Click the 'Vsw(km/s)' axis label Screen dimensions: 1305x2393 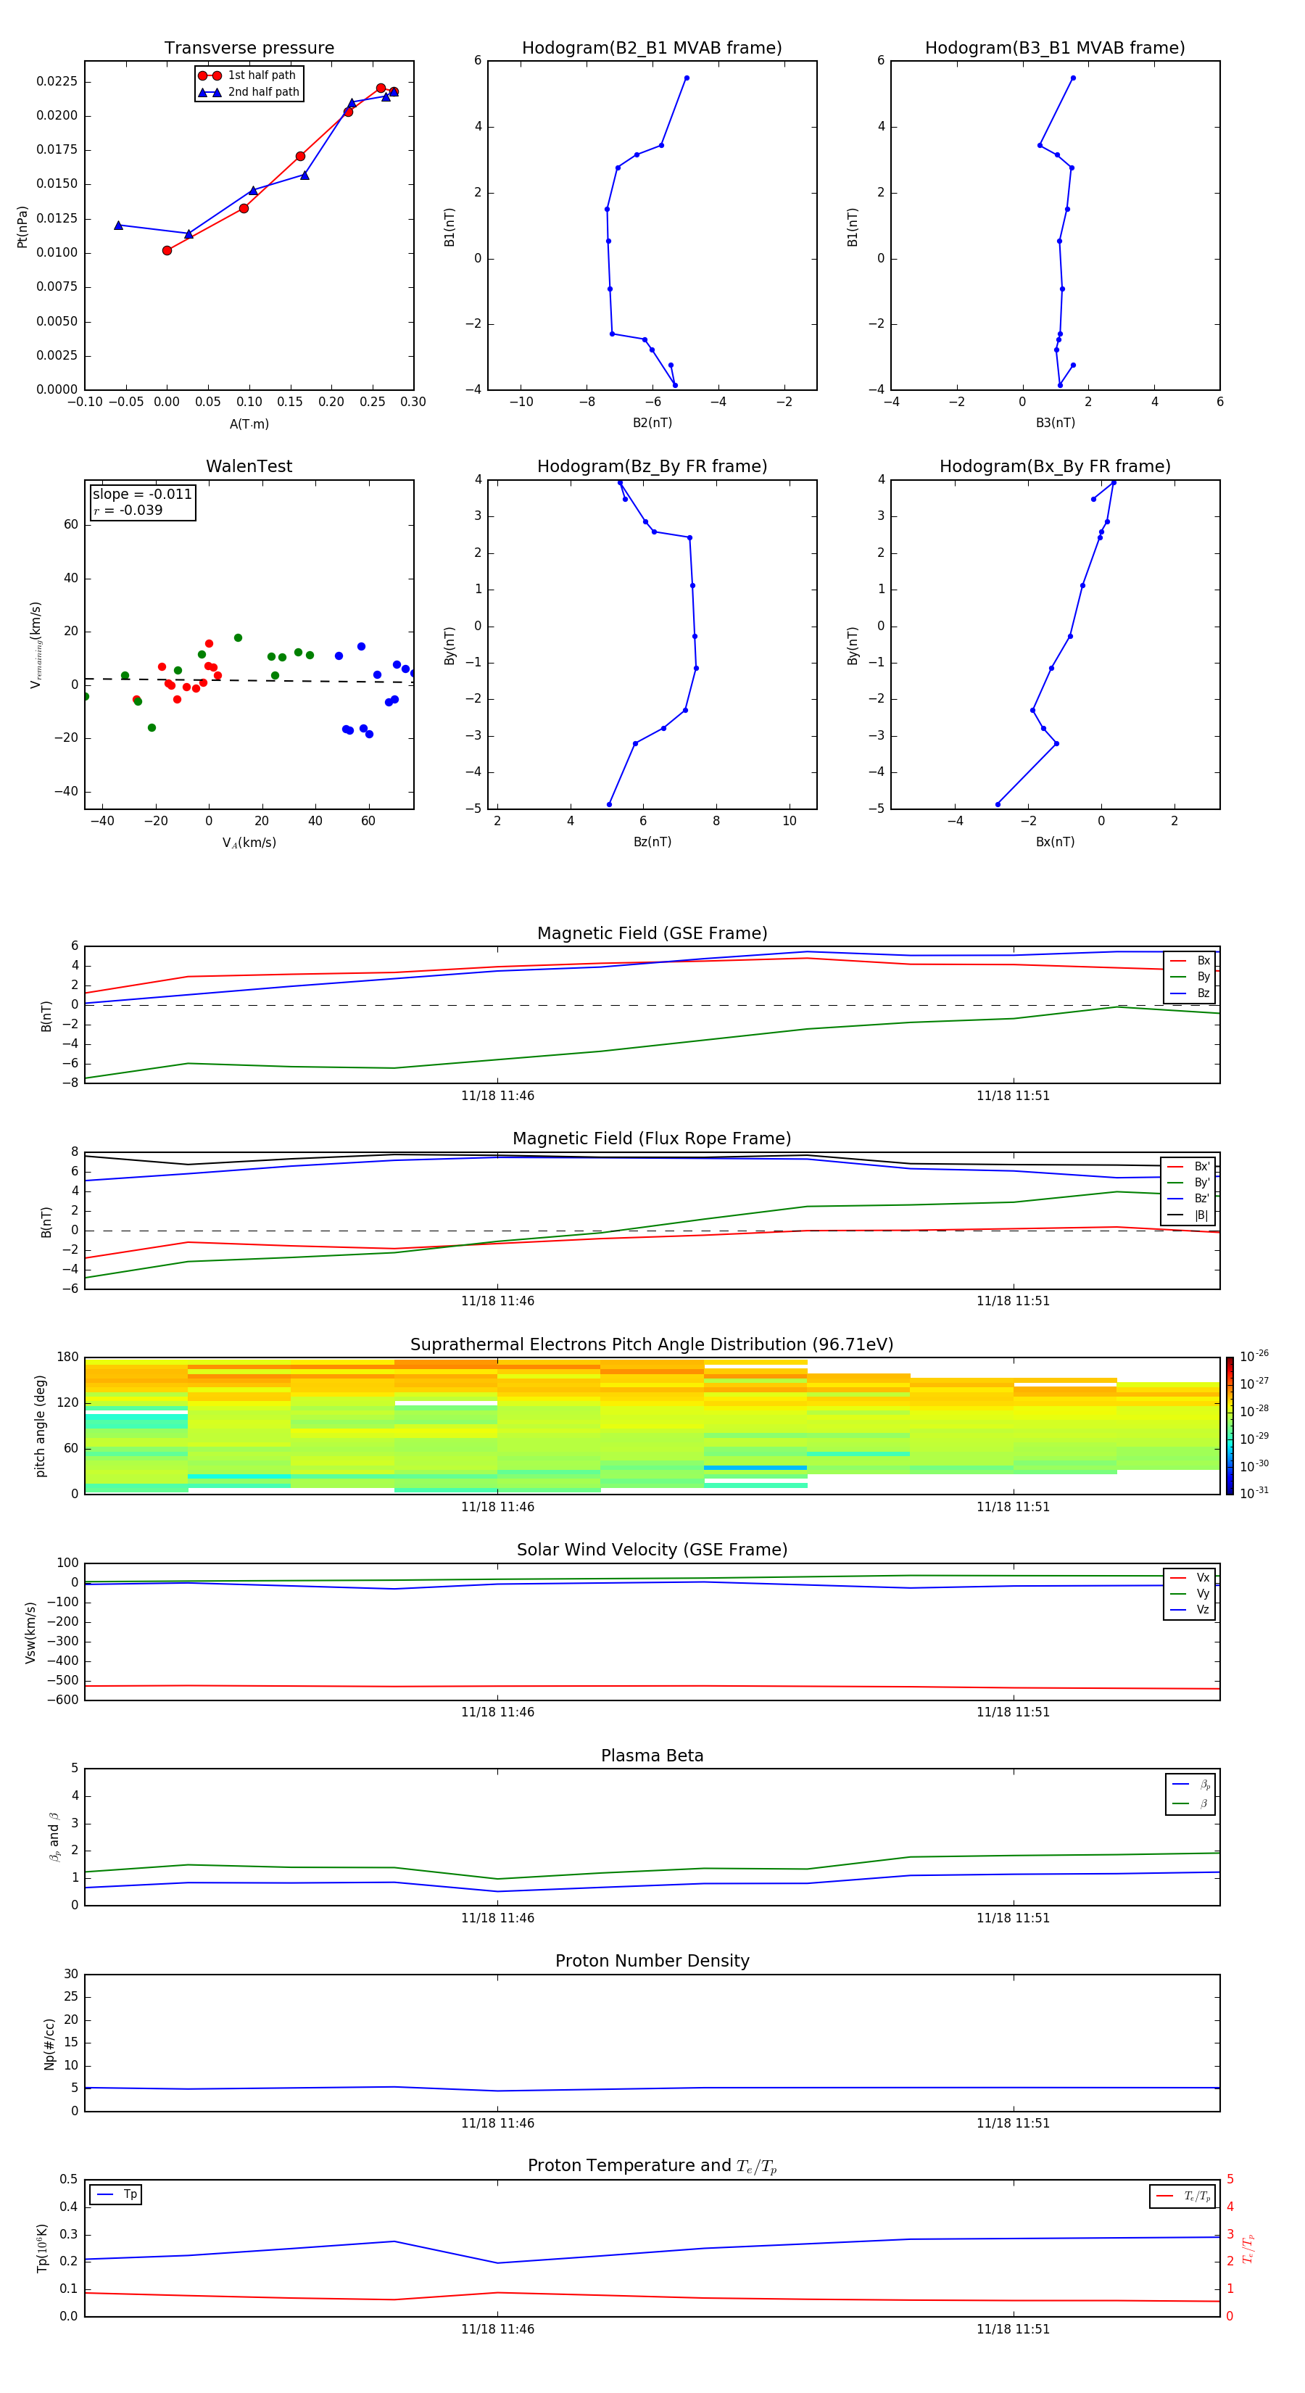30,1632
